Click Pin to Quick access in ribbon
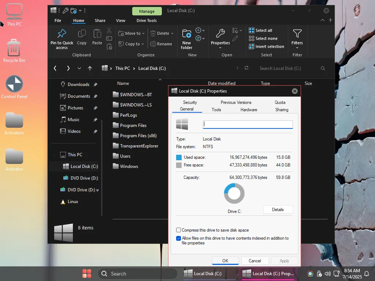This screenshot has width=375, height=281. pos(62,39)
